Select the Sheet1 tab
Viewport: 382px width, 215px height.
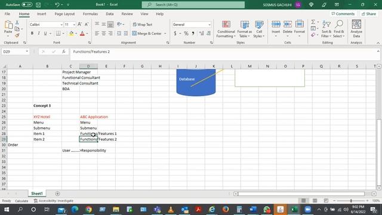coord(37,193)
